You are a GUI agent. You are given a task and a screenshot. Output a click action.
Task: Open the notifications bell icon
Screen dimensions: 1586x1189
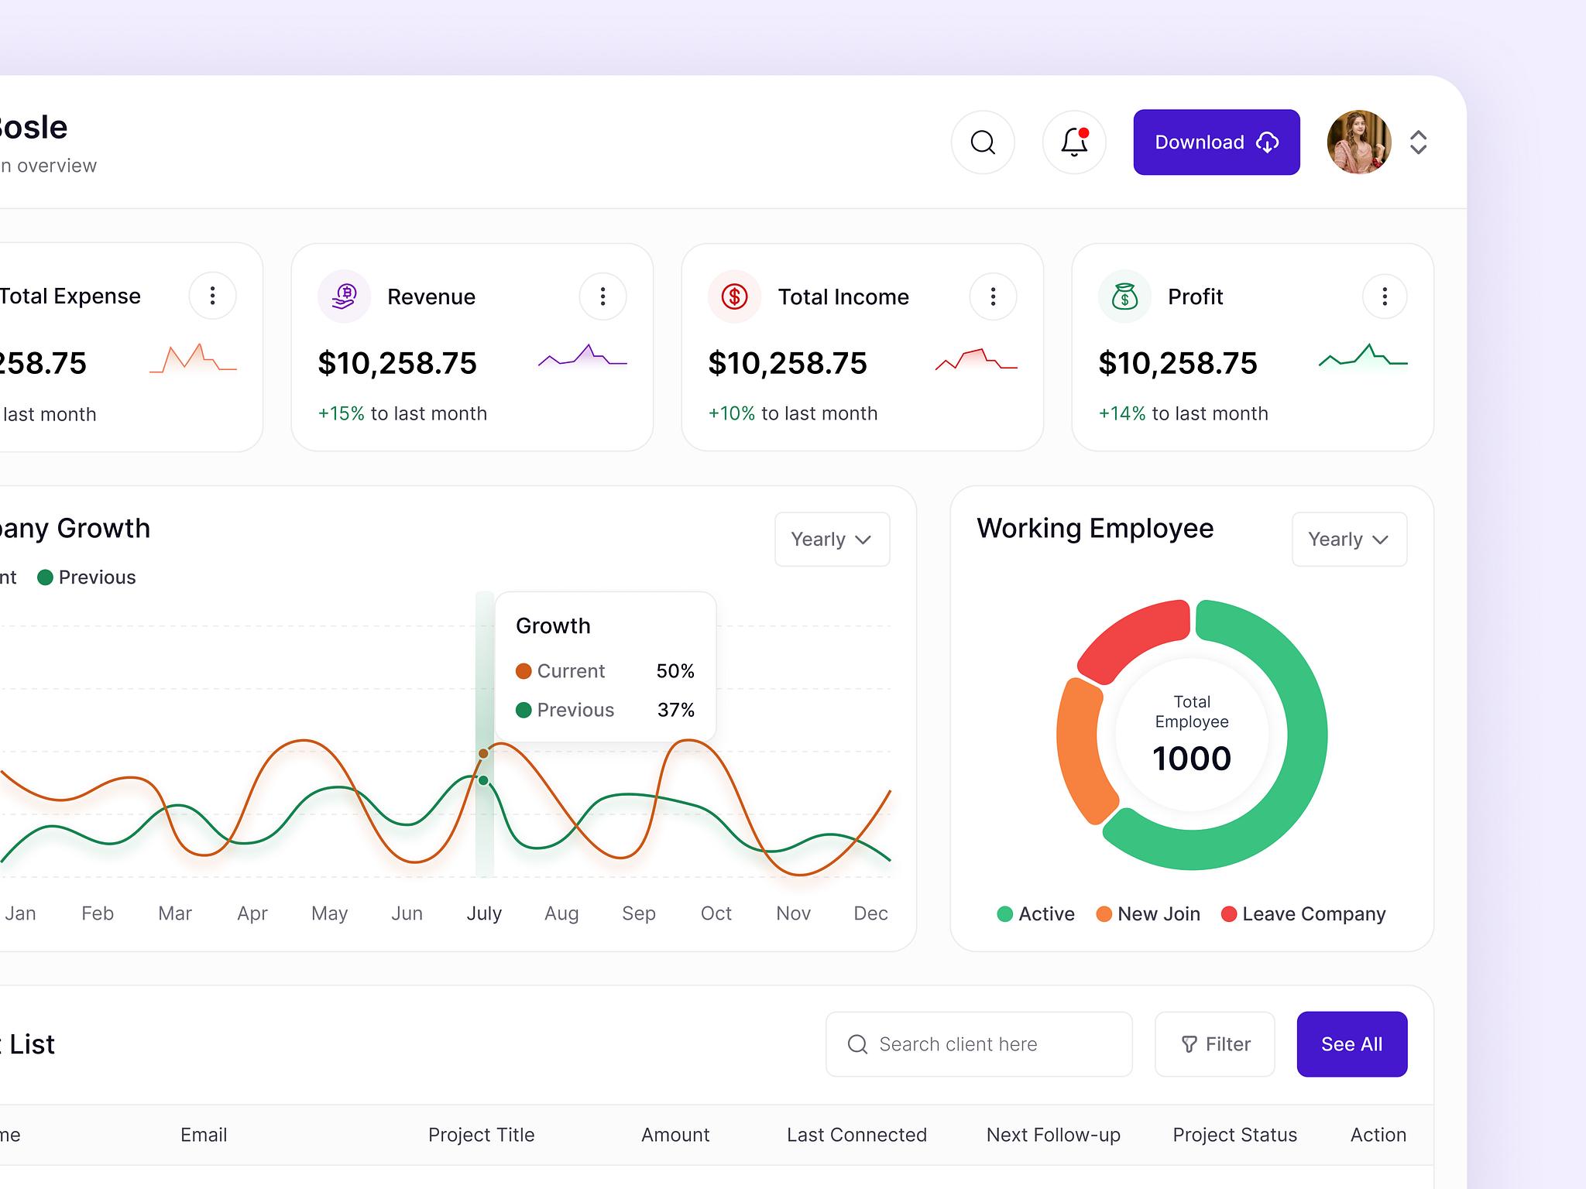1074,142
